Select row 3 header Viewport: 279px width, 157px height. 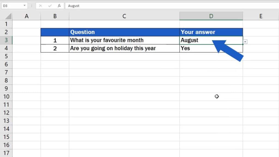pyautogui.click(x=7, y=40)
